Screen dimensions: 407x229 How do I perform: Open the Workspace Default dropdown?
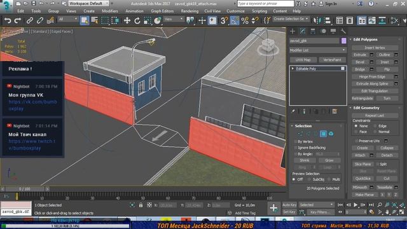(x=88, y=3)
